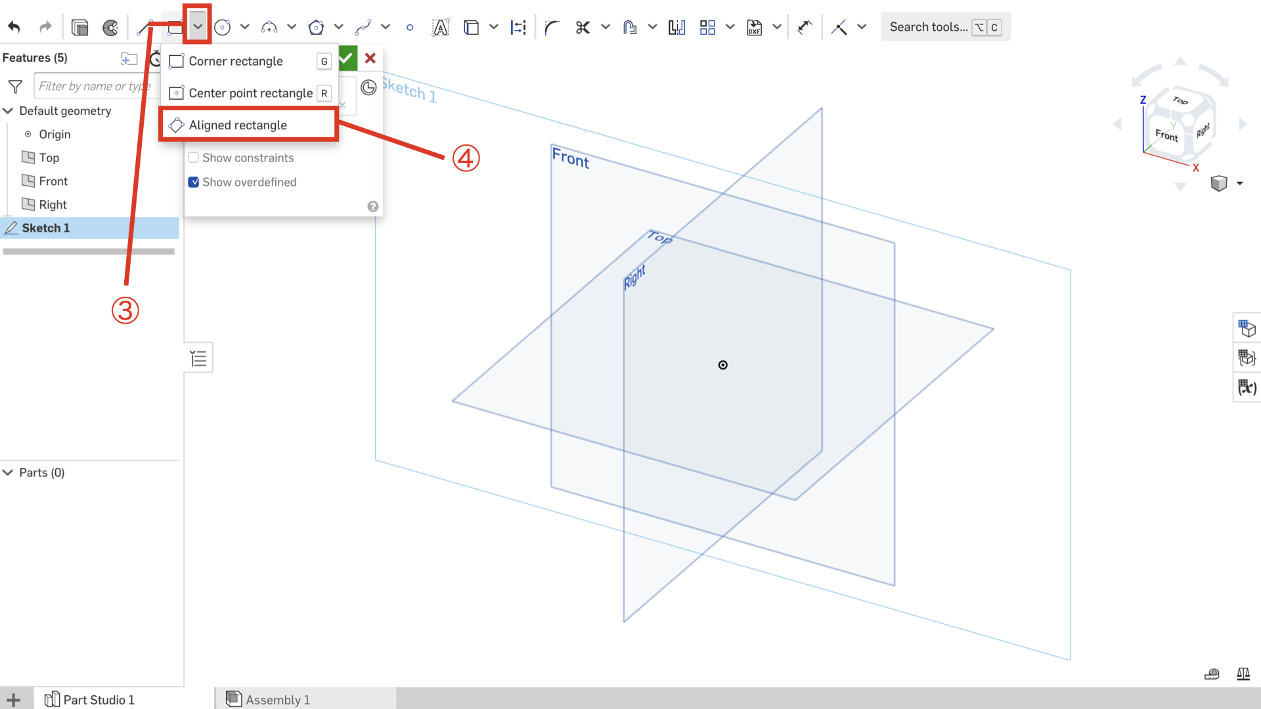Toggle visibility of the Sketch 1 feature

pyautogui.click(x=11, y=228)
